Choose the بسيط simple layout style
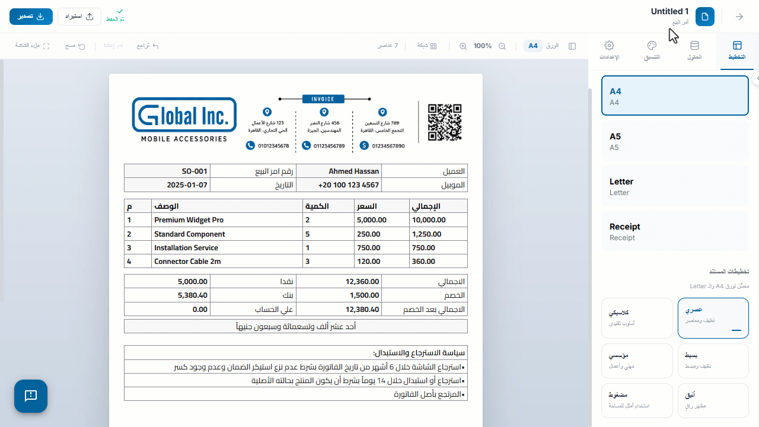 (x=713, y=361)
